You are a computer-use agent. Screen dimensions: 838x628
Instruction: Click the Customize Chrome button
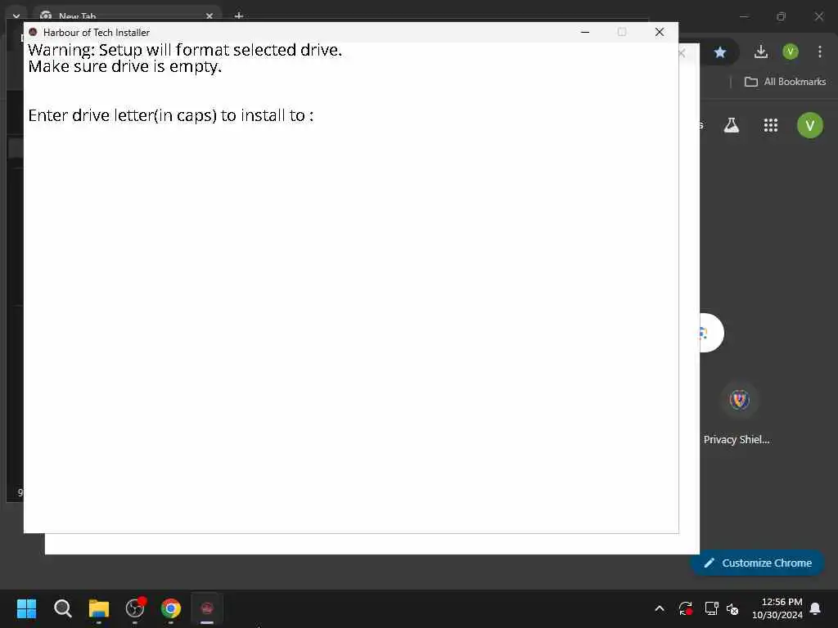(757, 563)
